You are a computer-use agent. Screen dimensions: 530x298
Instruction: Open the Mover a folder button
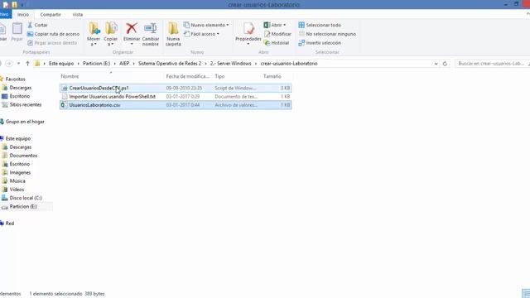(x=94, y=34)
